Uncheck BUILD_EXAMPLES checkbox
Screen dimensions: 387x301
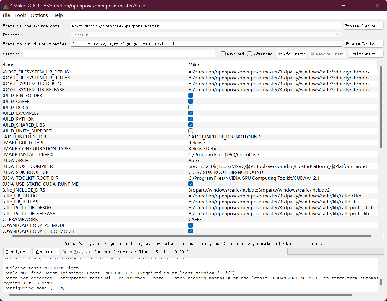click(x=191, y=113)
